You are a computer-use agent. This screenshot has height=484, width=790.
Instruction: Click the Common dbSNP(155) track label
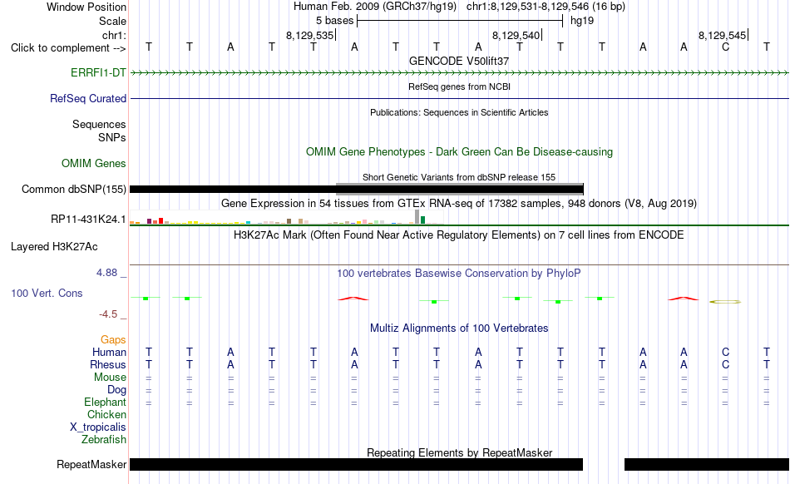73,189
